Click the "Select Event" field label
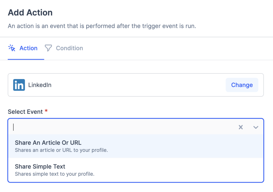The height and width of the screenshot is (192, 273). tap(25, 112)
